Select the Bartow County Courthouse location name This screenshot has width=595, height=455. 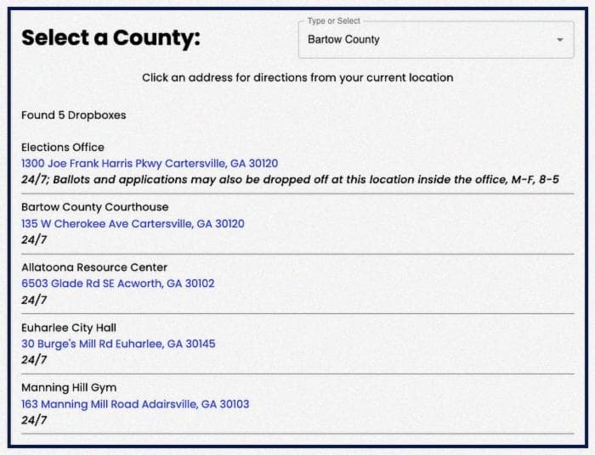tap(95, 207)
